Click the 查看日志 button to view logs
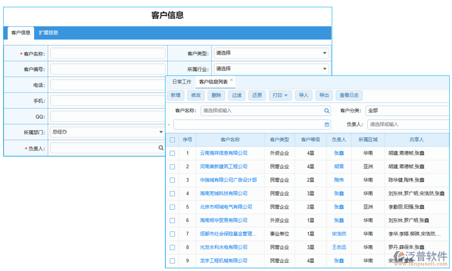The image size is (452, 271). point(349,95)
